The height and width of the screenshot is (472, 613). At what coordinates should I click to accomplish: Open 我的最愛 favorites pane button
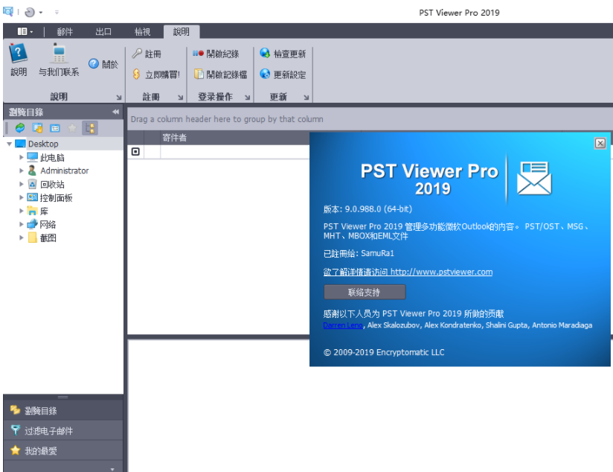(63, 451)
